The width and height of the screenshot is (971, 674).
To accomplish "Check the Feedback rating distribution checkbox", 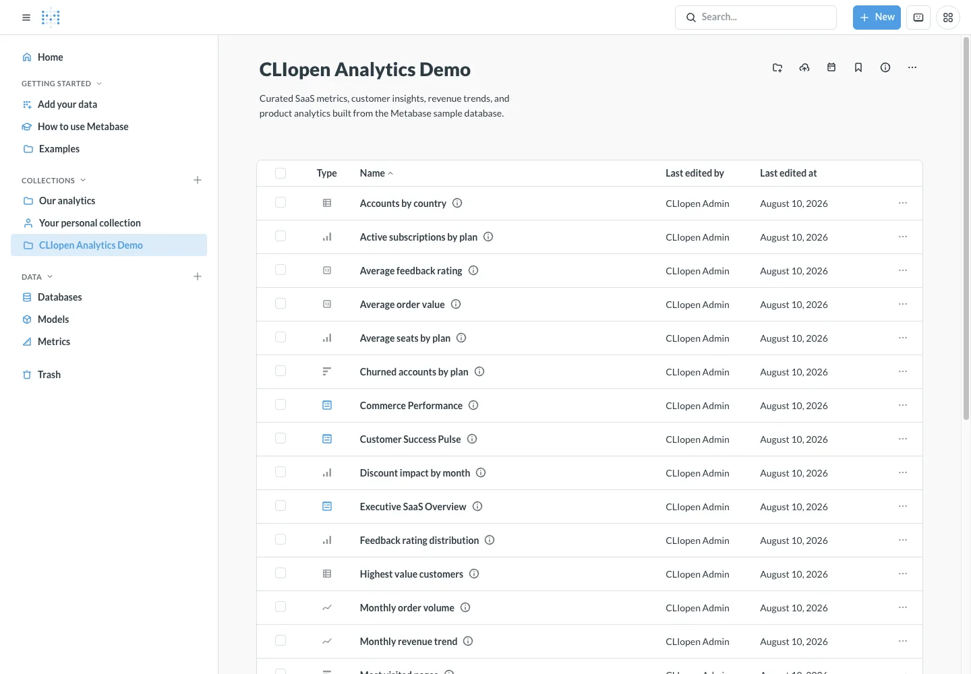I will click(x=281, y=539).
